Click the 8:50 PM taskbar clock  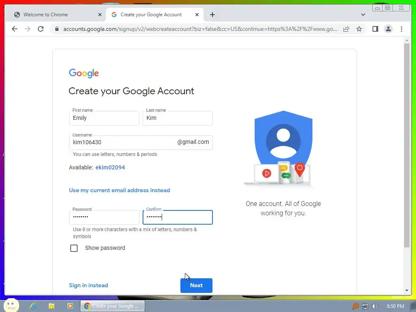[395, 306]
